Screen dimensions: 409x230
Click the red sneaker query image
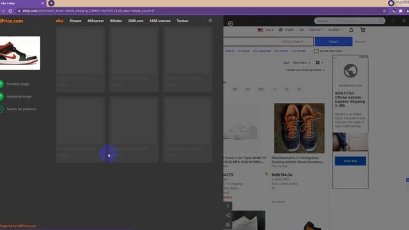[x=20, y=53]
